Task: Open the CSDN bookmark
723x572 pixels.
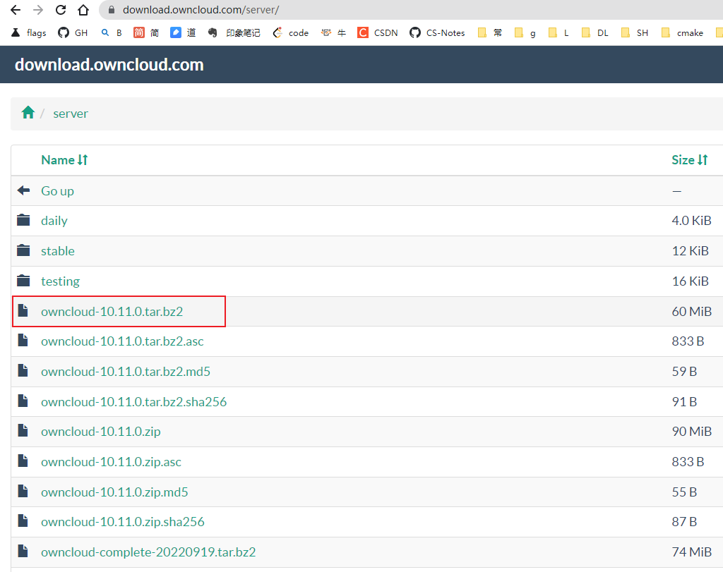Action: tap(378, 32)
